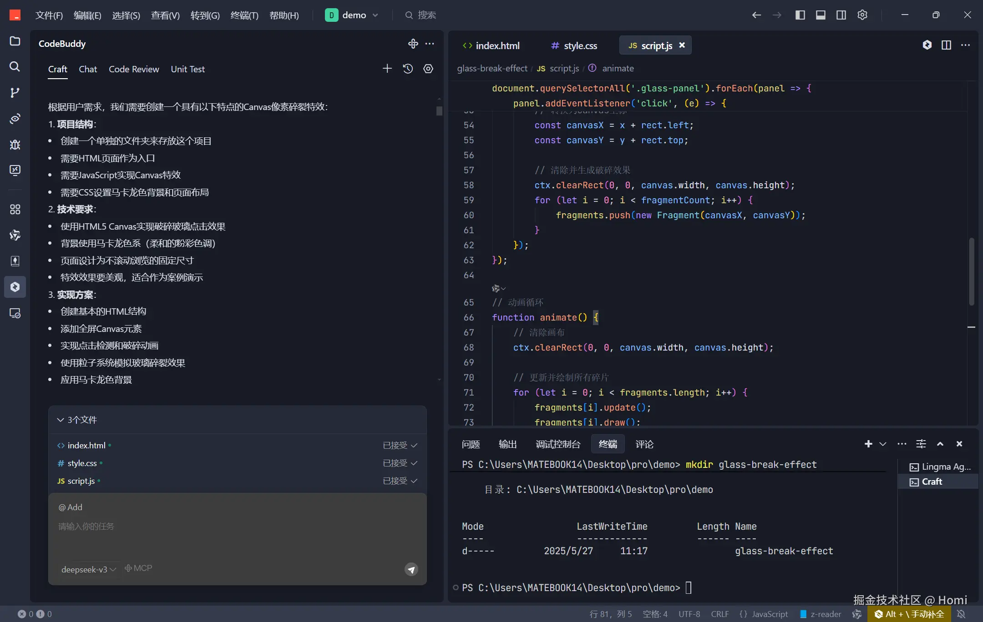The image size is (983, 622).
Task: Click the send message arrow button
Action: point(411,569)
